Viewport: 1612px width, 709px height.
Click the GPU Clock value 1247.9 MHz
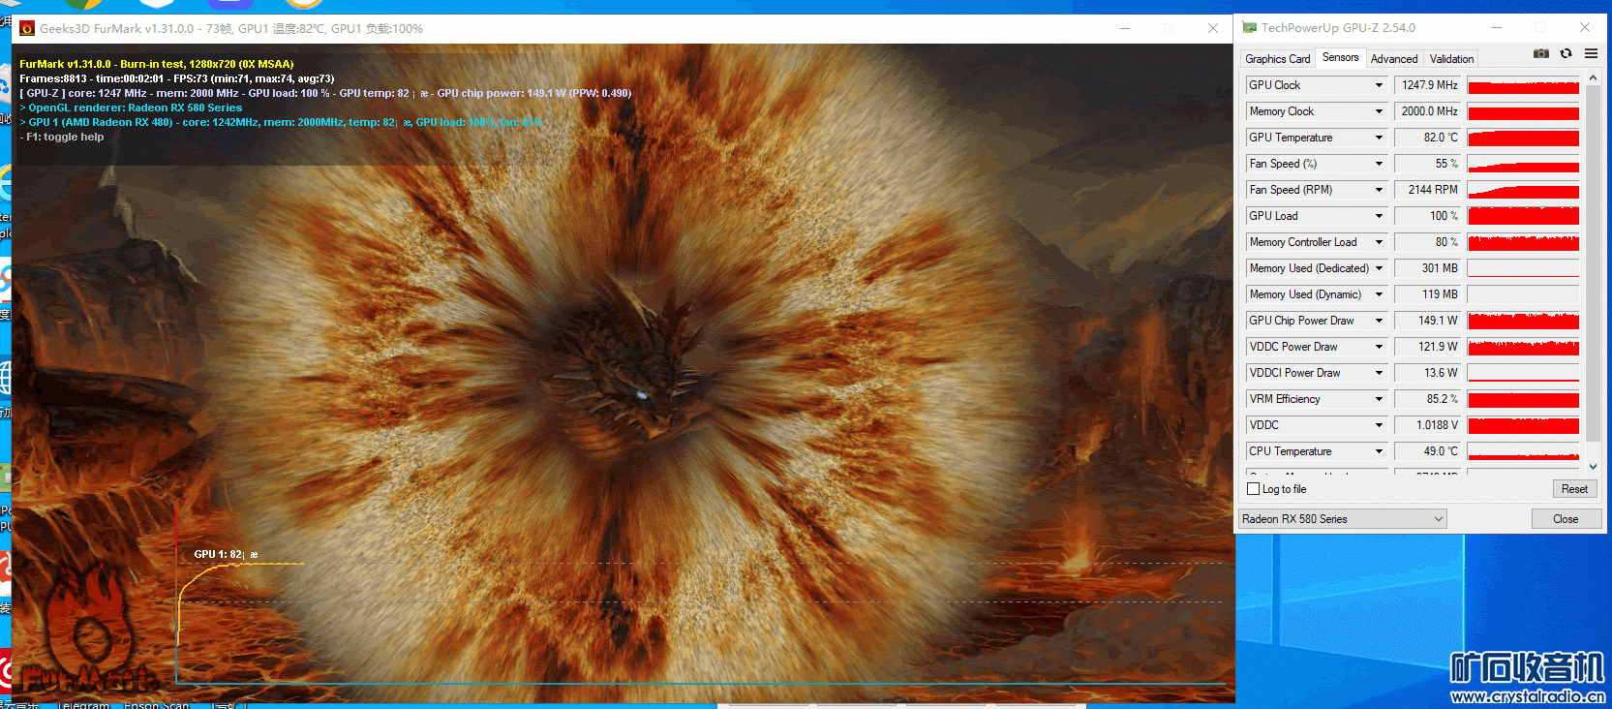point(1428,85)
